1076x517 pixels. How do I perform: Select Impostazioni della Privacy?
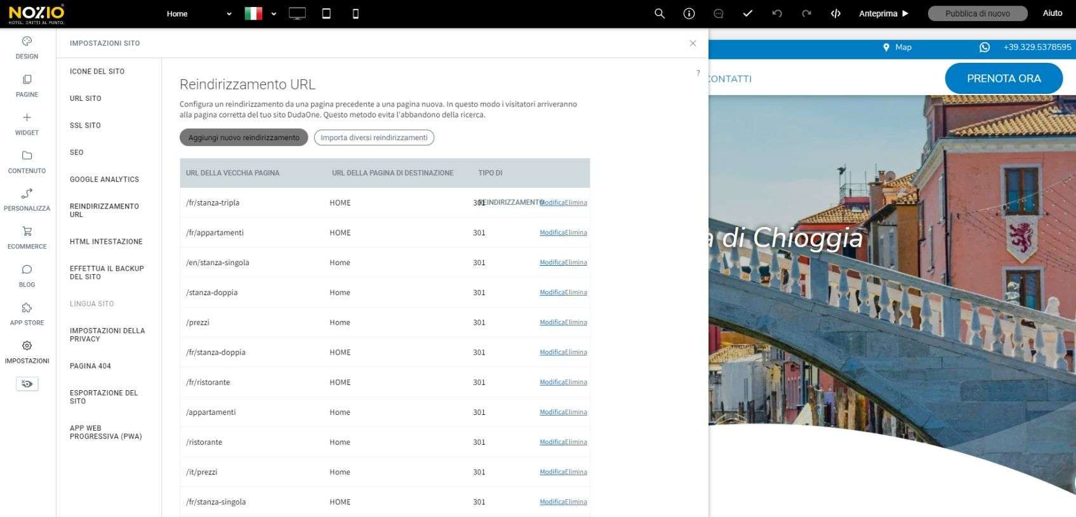[x=107, y=335]
